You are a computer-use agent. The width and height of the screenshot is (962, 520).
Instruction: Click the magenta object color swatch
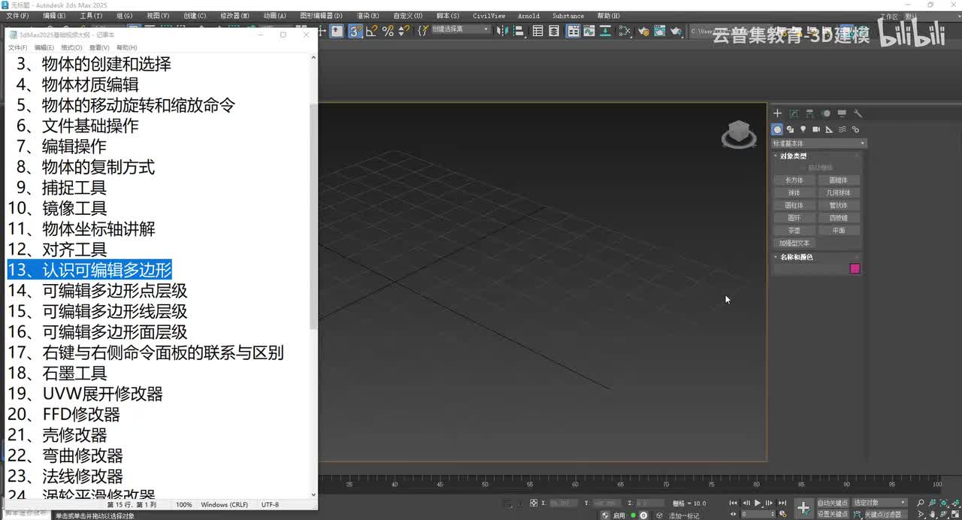pyautogui.click(x=855, y=269)
